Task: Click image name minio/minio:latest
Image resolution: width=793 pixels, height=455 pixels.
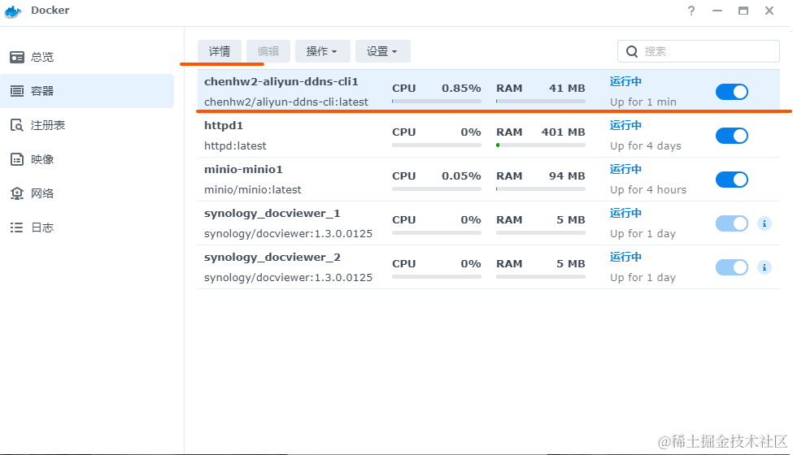Action: coord(252,190)
